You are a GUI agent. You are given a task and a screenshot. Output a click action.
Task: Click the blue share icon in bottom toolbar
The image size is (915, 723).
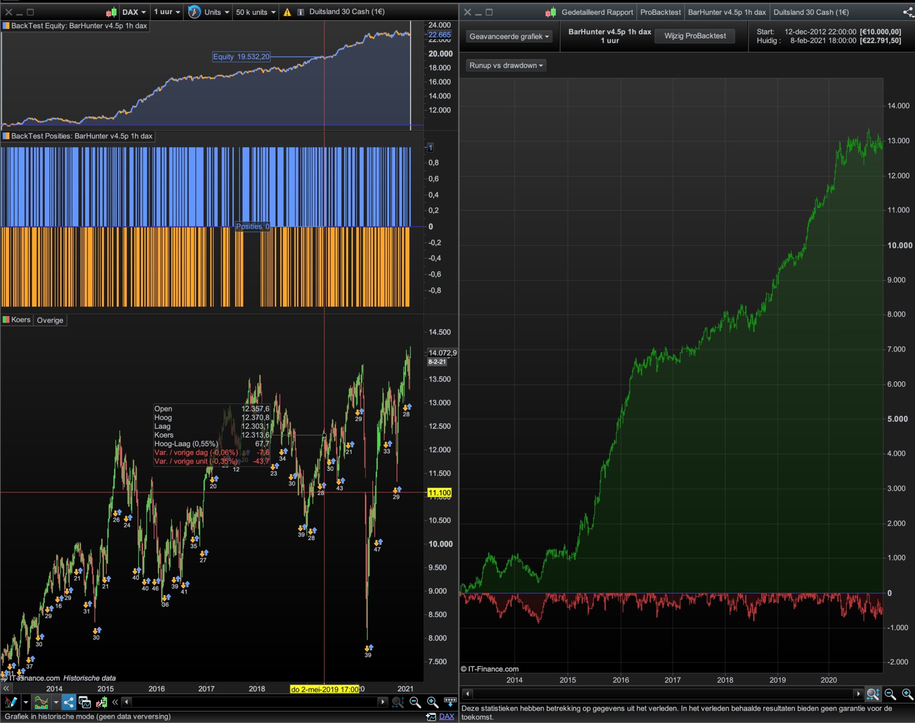pyautogui.click(x=69, y=702)
